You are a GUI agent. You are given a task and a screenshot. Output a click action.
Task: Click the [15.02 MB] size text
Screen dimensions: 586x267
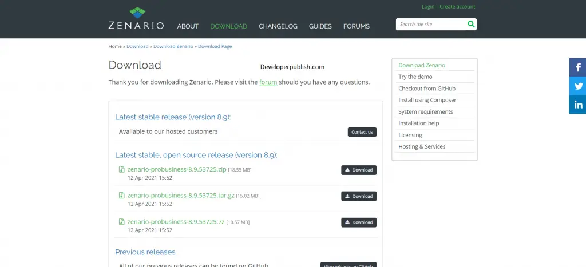pos(247,196)
